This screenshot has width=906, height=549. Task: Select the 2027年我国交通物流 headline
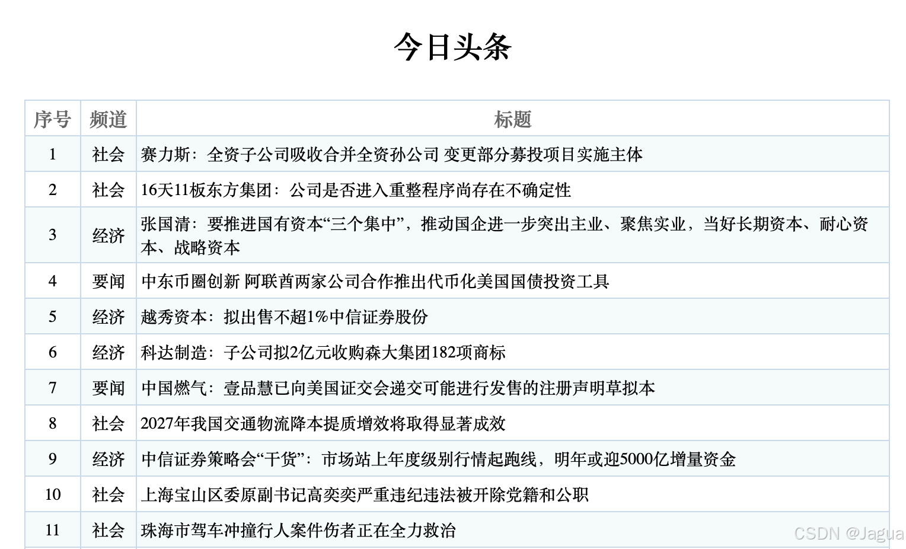pyautogui.click(x=323, y=424)
